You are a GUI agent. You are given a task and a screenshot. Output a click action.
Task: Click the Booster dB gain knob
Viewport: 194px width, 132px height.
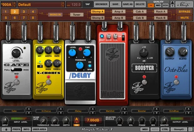pos(144,53)
